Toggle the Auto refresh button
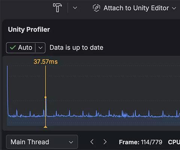Image resolution: width=180 pixels, height=150 pixels. tap(21, 48)
